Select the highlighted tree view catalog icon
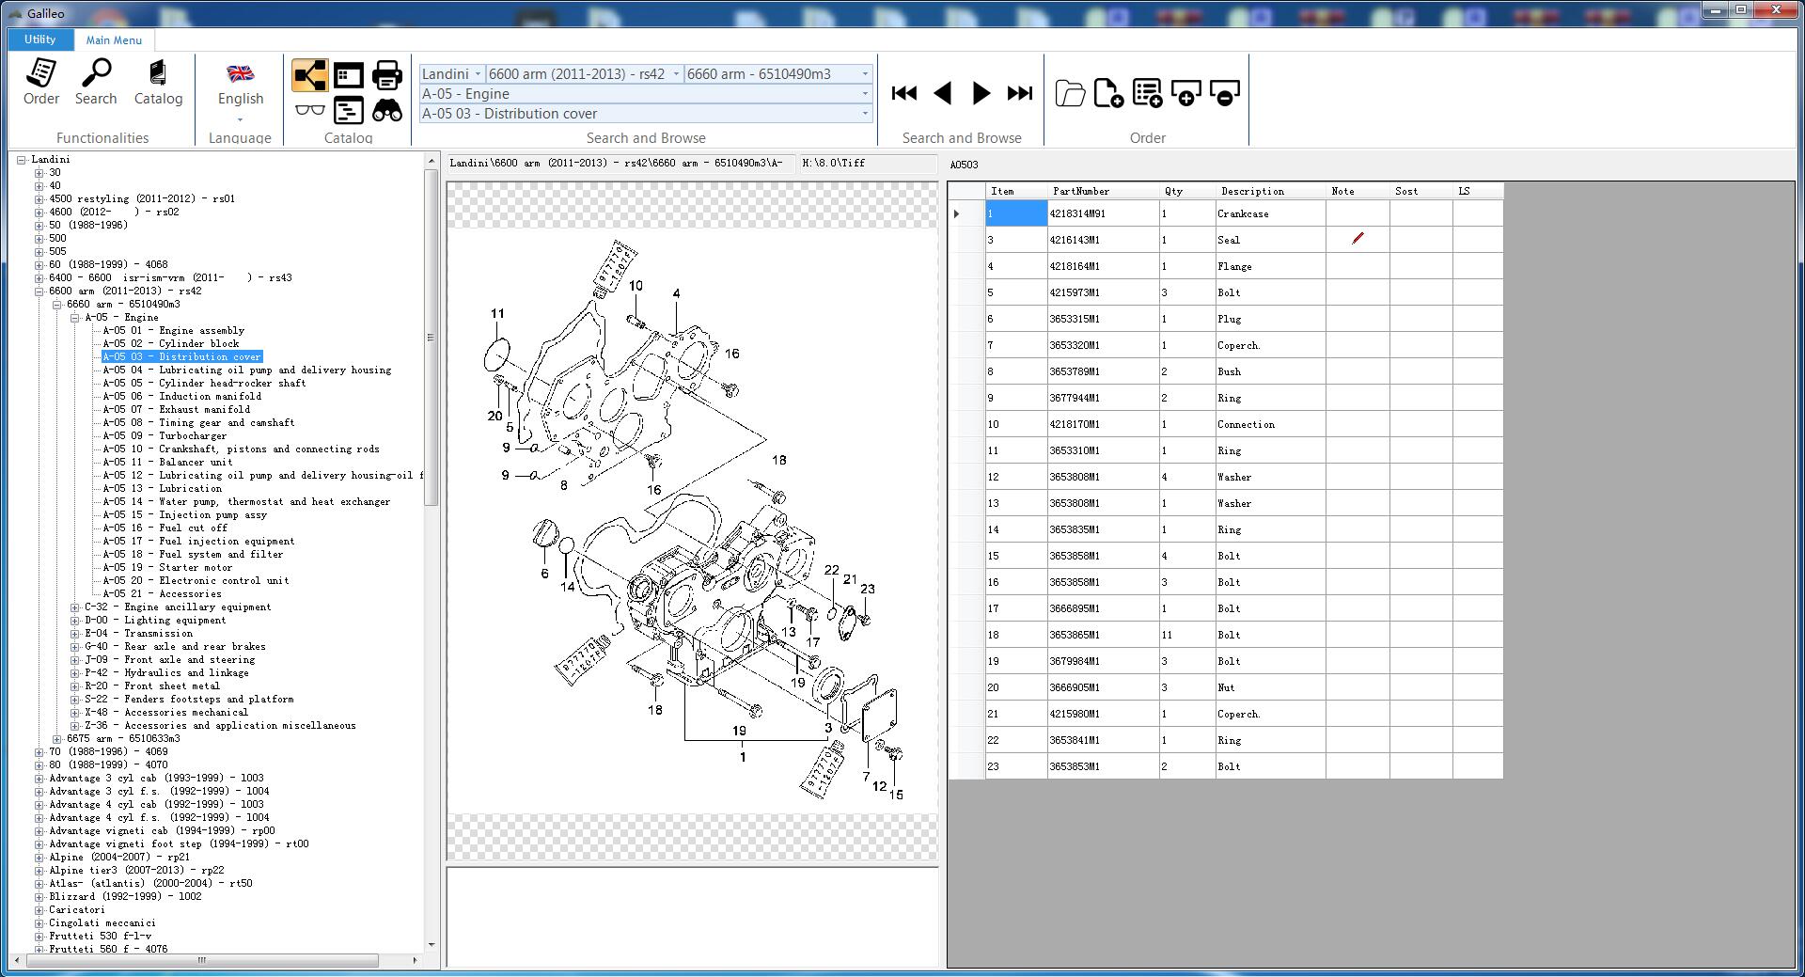This screenshot has height=977, width=1805. 309,75
